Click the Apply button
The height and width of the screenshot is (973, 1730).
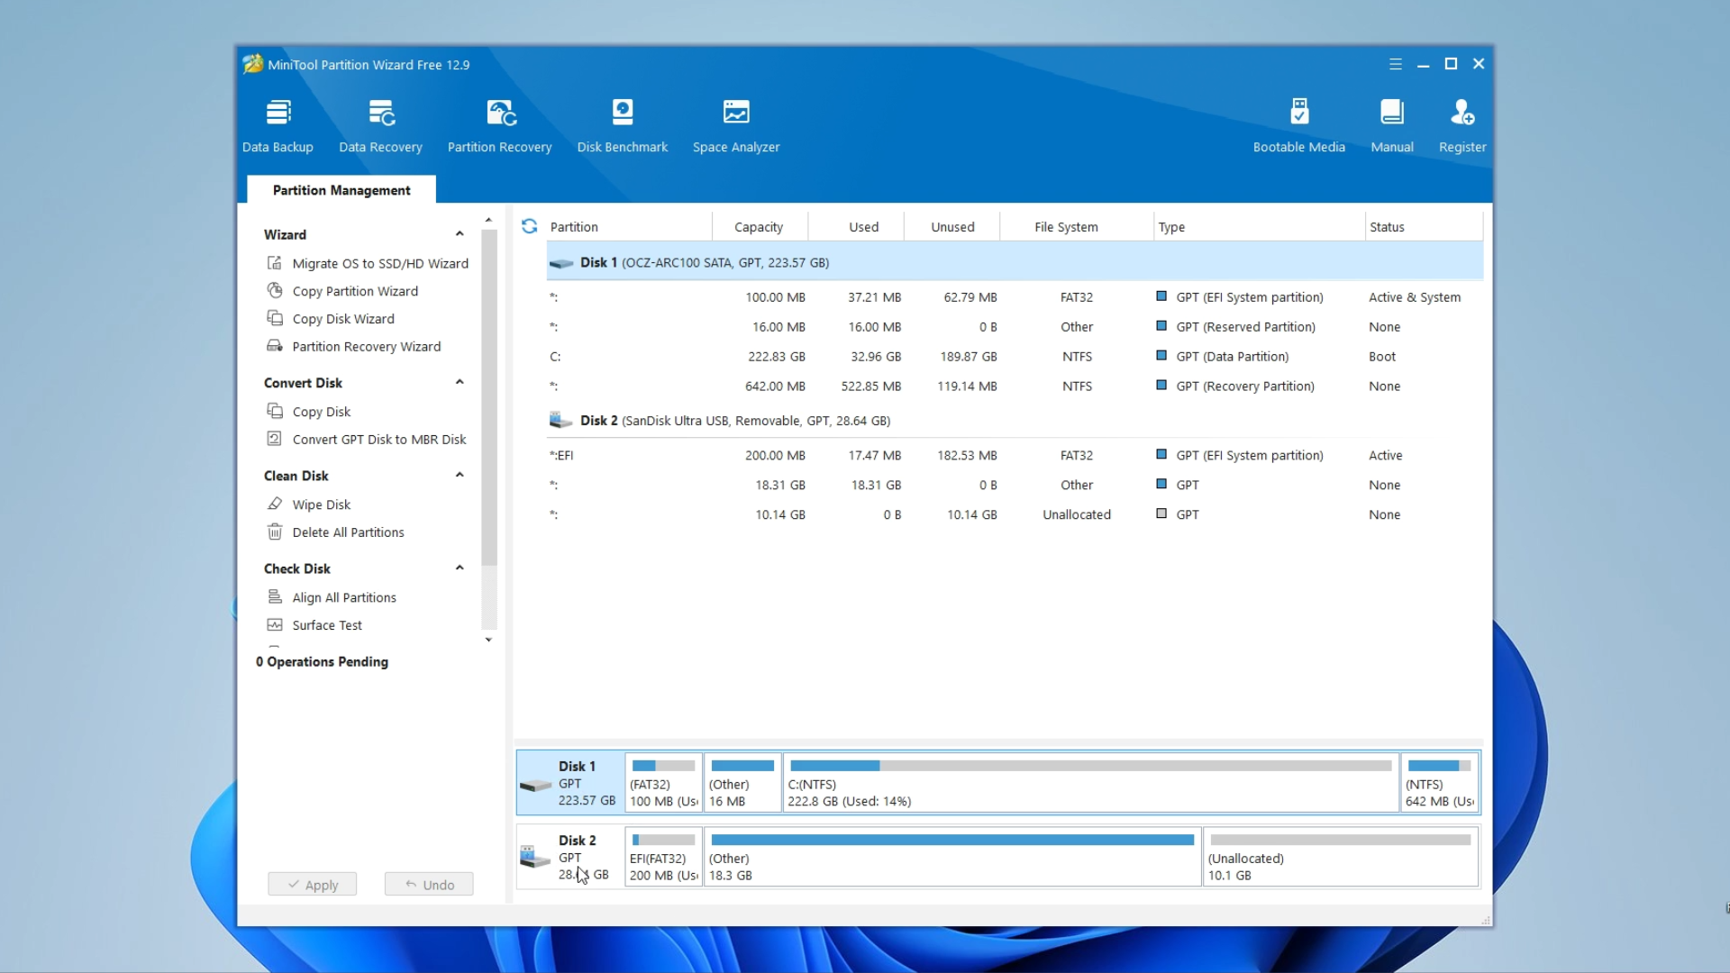coord(312,885)
